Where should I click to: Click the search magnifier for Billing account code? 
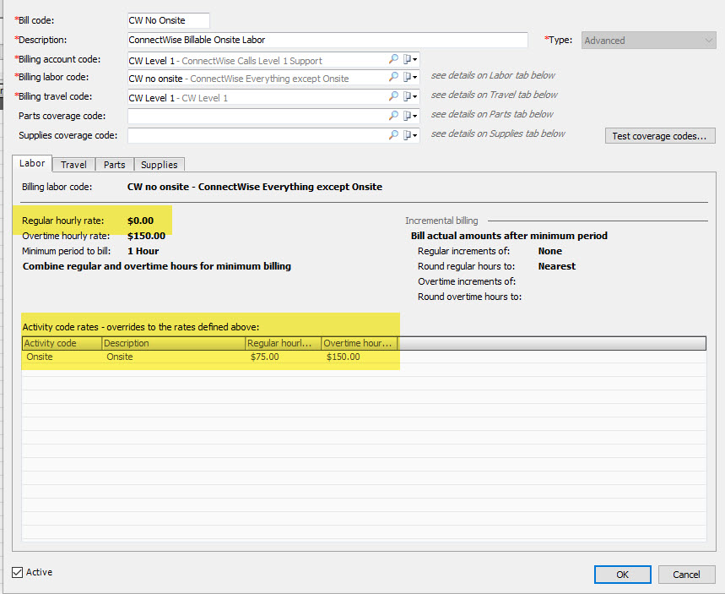coord(393,59)
